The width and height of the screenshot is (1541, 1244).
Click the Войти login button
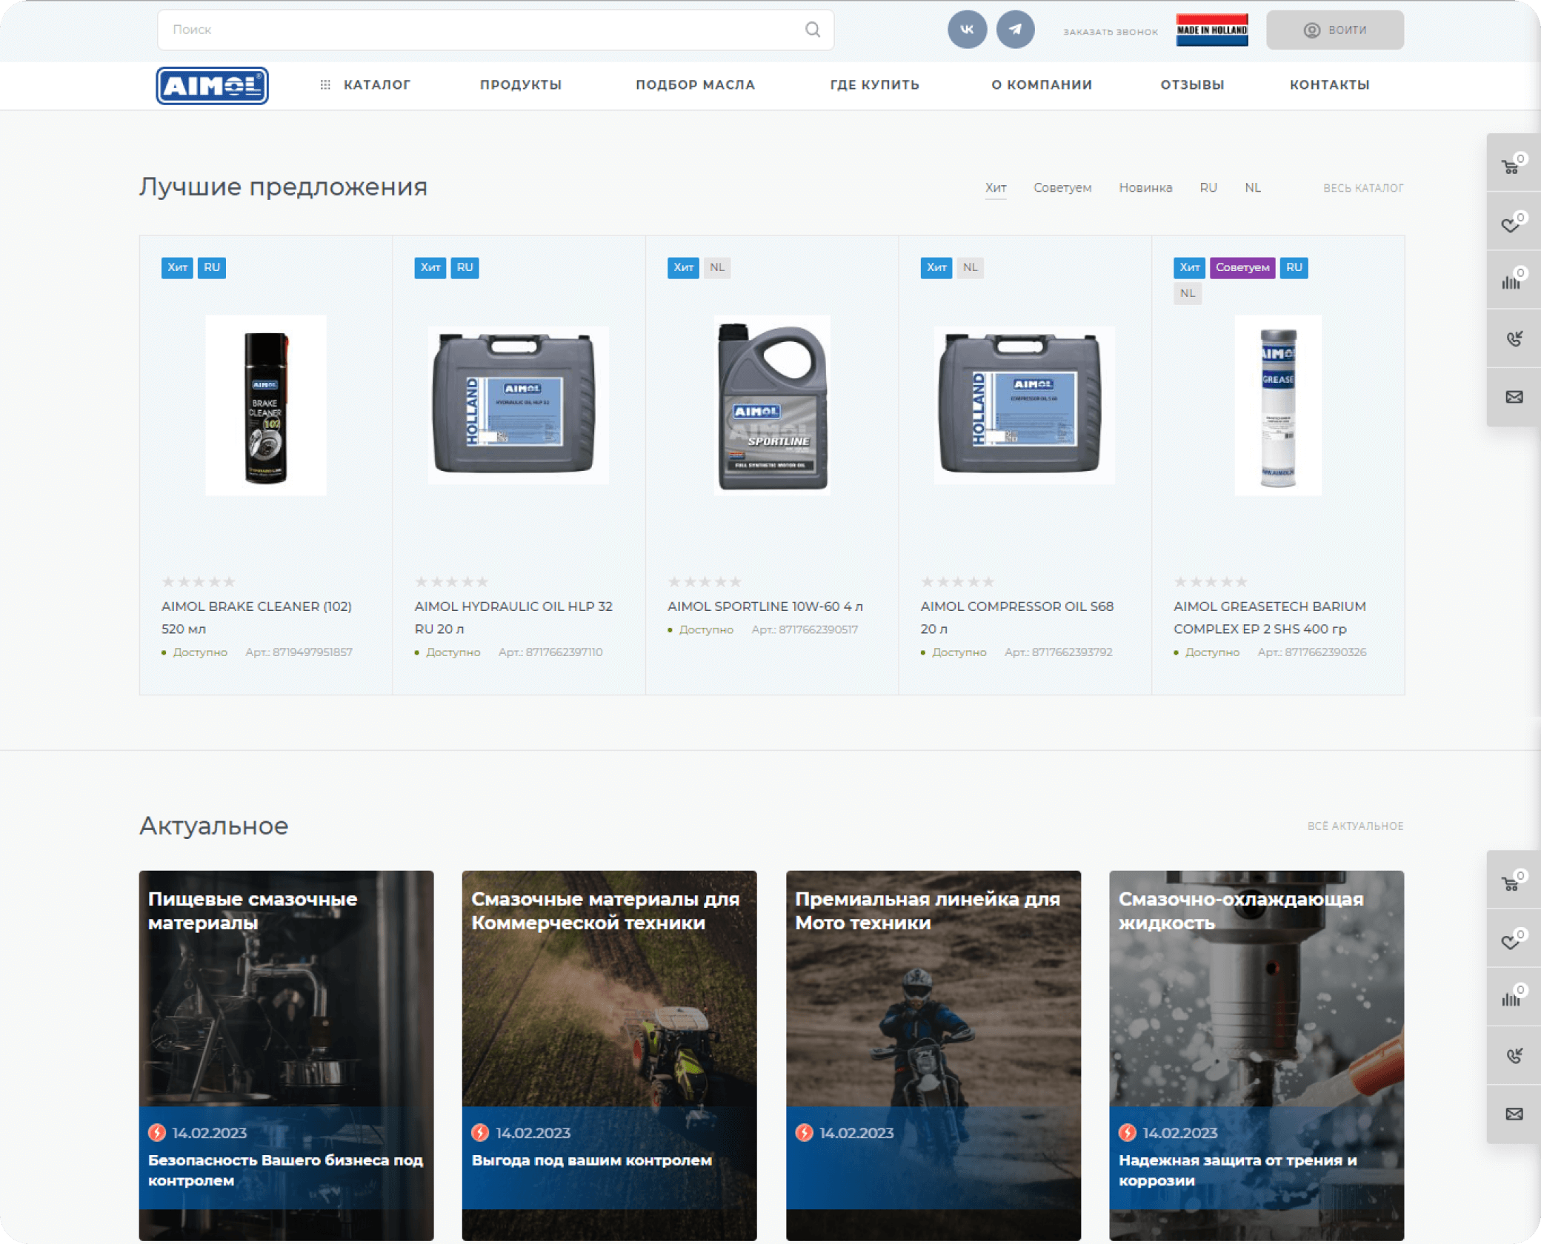[1334, 30]
